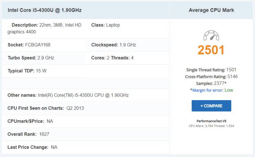The width and height of the screenshot is (255, 157).
Task: Open the Margin for error link
Action: click(208, 90)
